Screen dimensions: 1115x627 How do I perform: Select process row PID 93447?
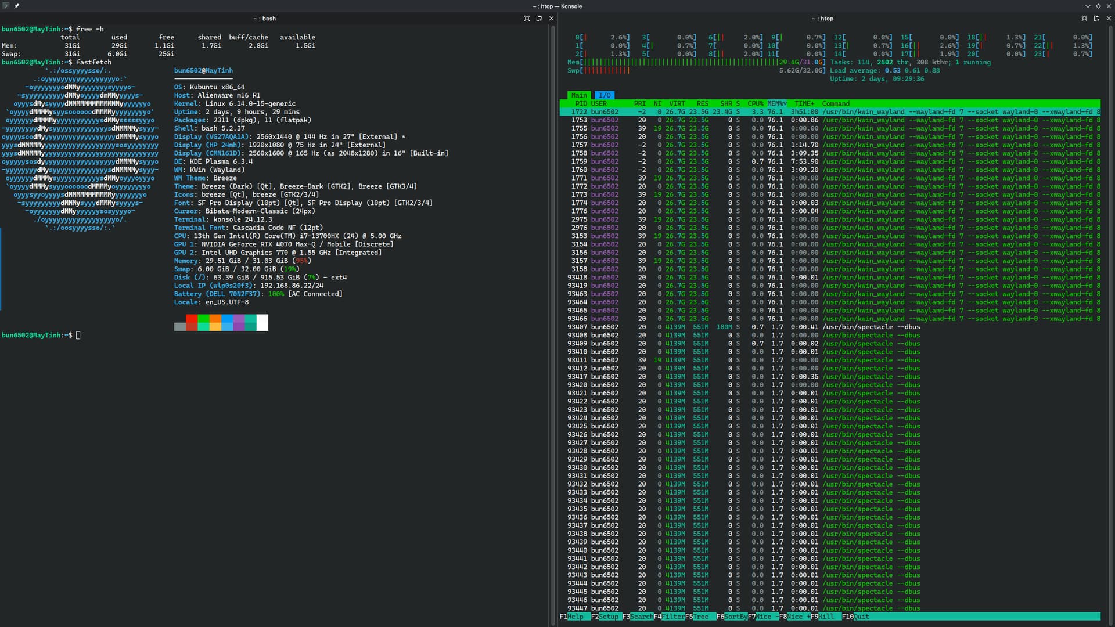(830, 608)
